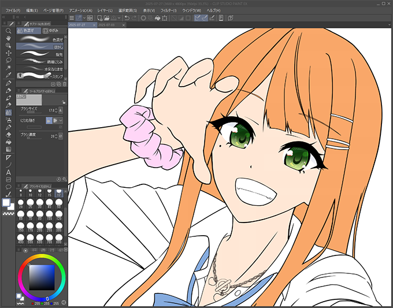Collapse the tool palette double-arrow
Screen dimensions: 393x308
[3, 17]
